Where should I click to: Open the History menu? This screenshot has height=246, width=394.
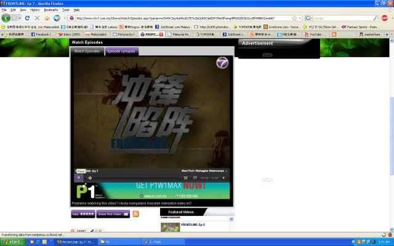[35, 10]
